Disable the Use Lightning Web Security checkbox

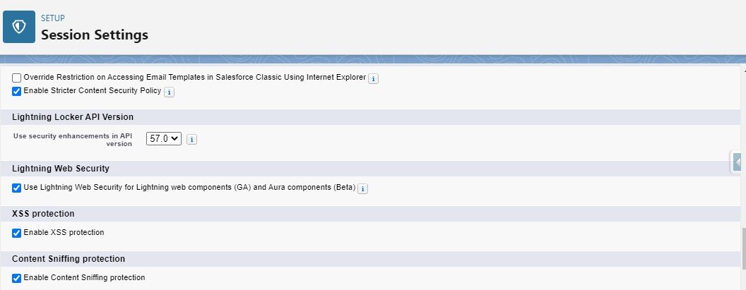17,188
